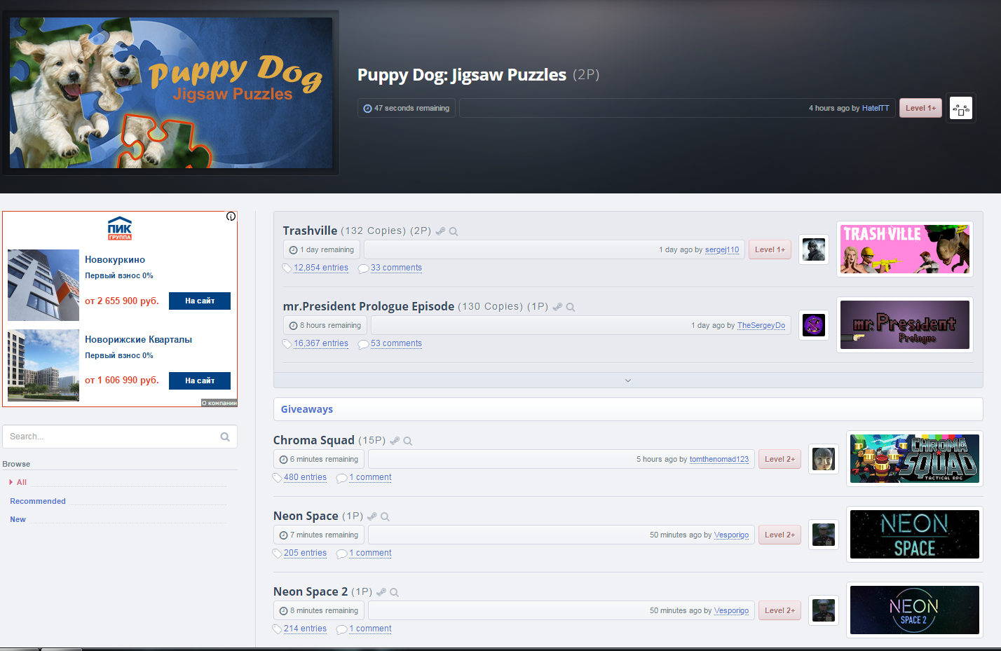Open the Neon Space game thumbnail

pos(915,534)
